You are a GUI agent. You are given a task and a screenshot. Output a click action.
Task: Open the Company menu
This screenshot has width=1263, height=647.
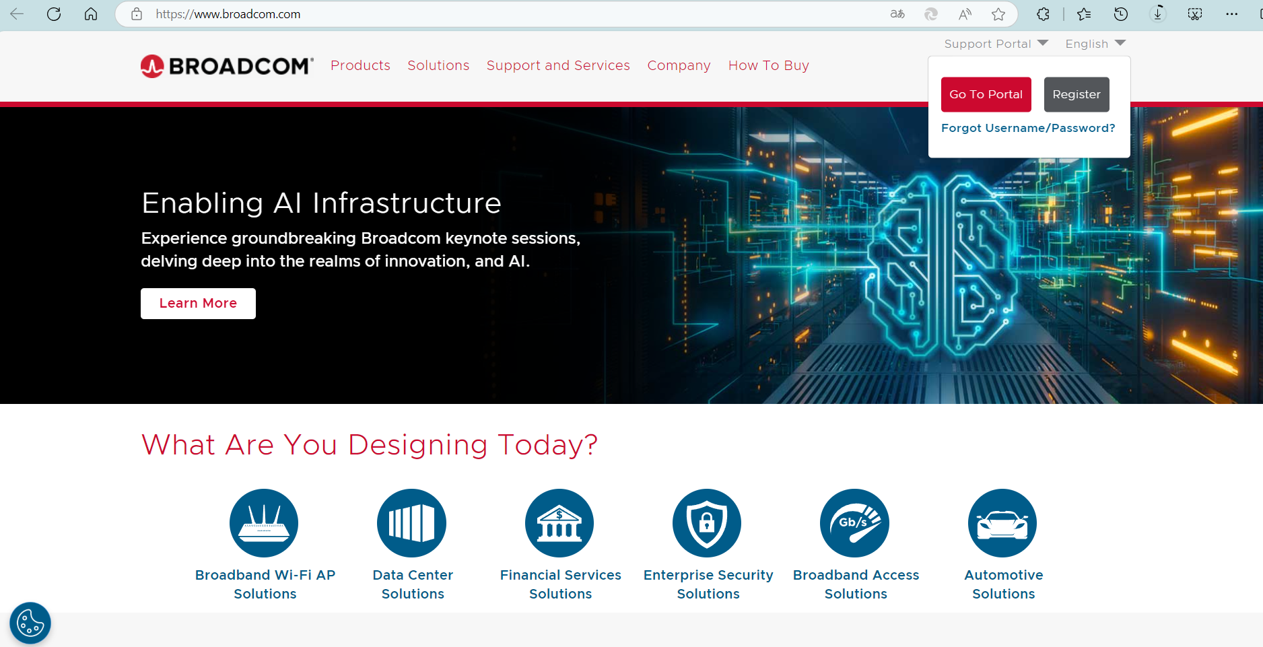click(679, 65)
